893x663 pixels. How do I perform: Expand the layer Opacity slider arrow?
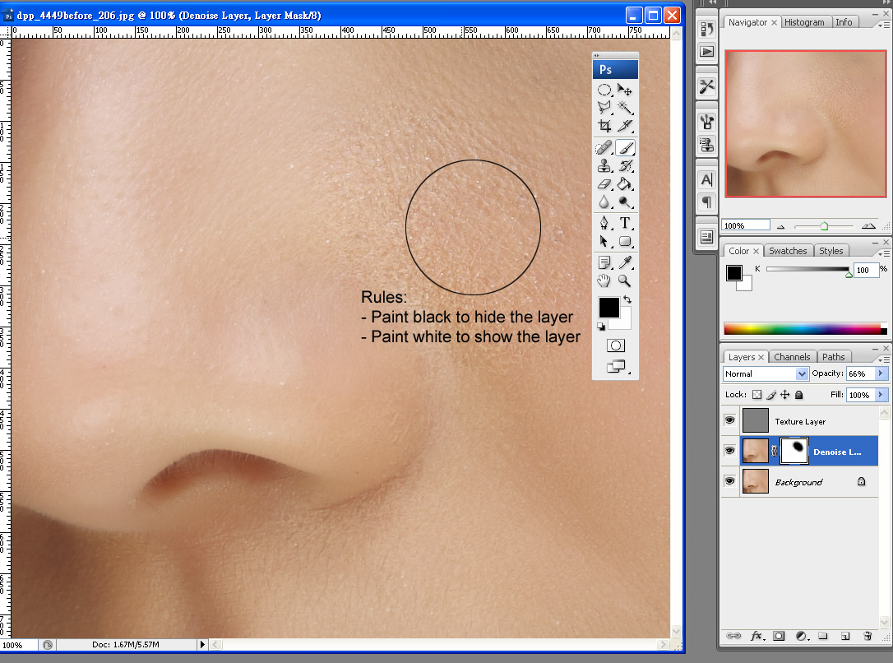tap(881, 373)
